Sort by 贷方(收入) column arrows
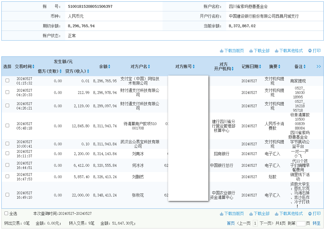This screenshot has width=324, height=229. pyautogui.click(x=88, y=71)
